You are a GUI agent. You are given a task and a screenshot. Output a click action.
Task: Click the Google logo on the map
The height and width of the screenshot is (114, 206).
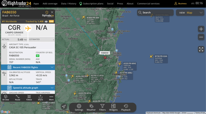5,112
